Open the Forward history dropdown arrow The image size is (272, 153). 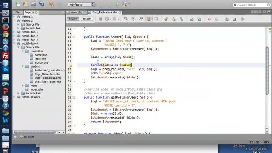point(118,19)
